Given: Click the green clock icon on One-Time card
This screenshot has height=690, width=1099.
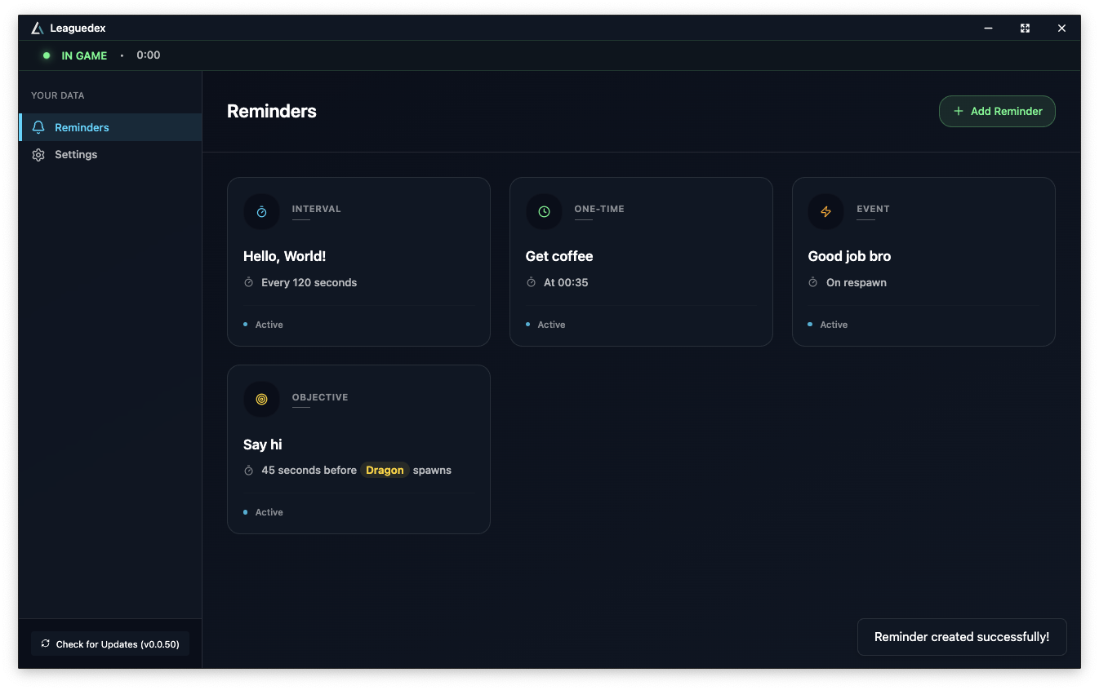Looking at the screenshot, I should point(544,212).
